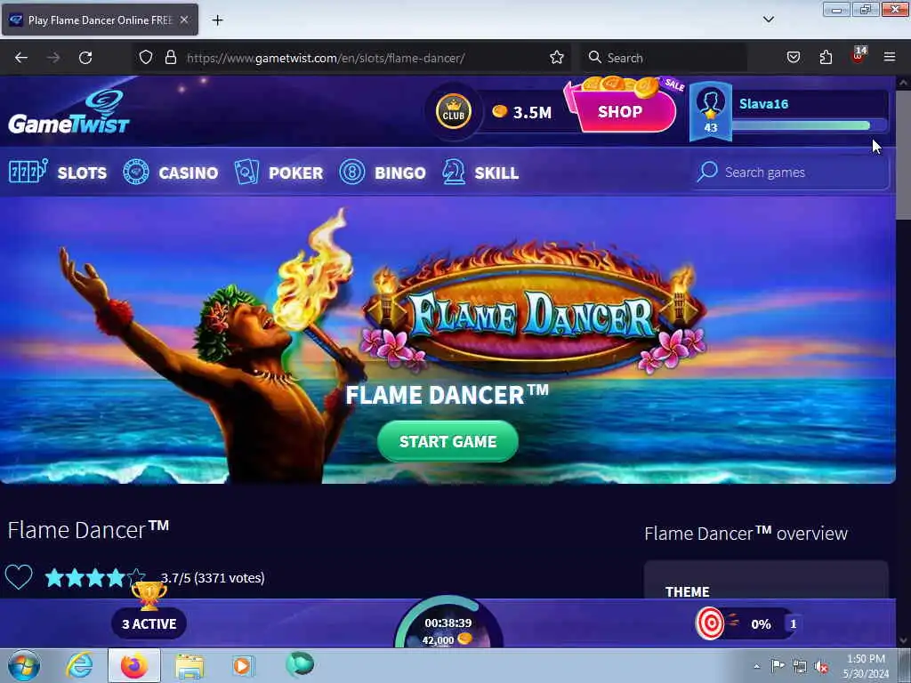Open the Slava16 profile avatar
The image size is (911, 683).
[711, 112]
